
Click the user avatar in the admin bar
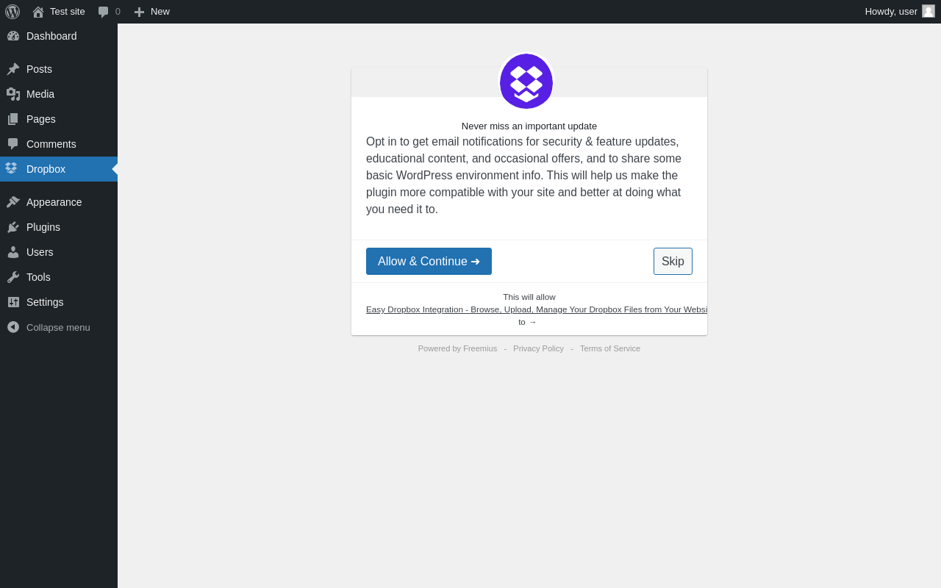pyautogui.click(x=929, y=11)
